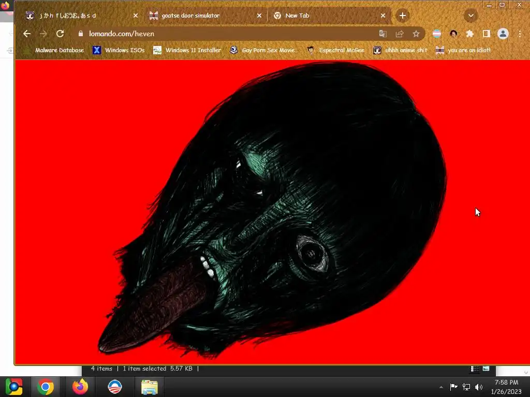Open the clock showing 7:58 PM
The height and width of the screenshot is (397, 530).
pos(506,387)
